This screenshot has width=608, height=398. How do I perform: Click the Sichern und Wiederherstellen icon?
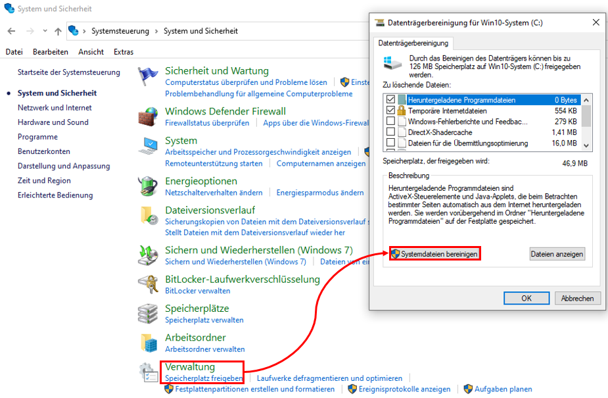[148, 255]
